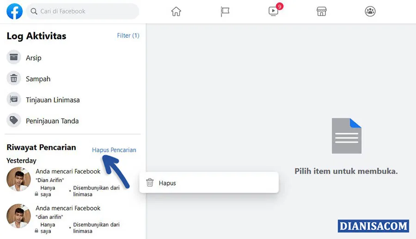Select Hapus in the popup menu
The image size is (416, 239).
[x=209, y=183]
